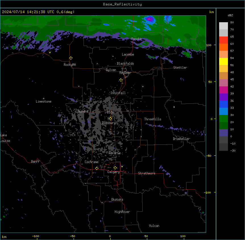Click the Drumheller label
Screen dimensions: 245x240
[181, 139]
